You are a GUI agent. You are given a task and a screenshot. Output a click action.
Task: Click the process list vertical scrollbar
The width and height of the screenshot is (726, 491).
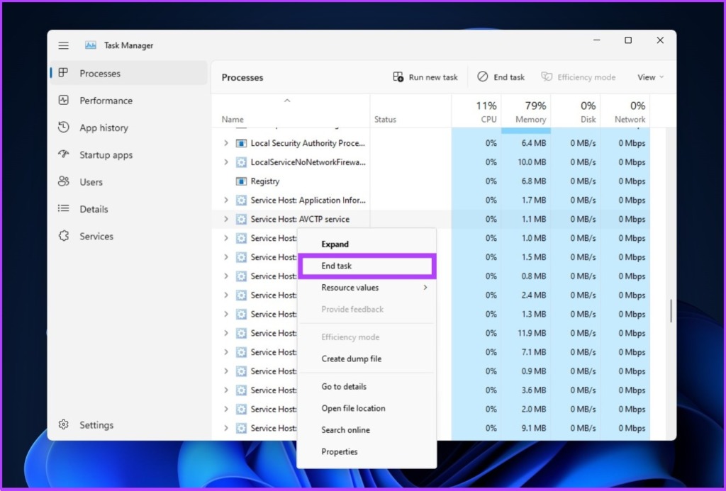click(x=671, y=312)
